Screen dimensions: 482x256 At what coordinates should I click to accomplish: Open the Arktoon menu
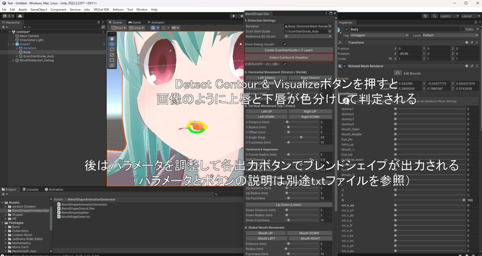[x=118, y=9]
